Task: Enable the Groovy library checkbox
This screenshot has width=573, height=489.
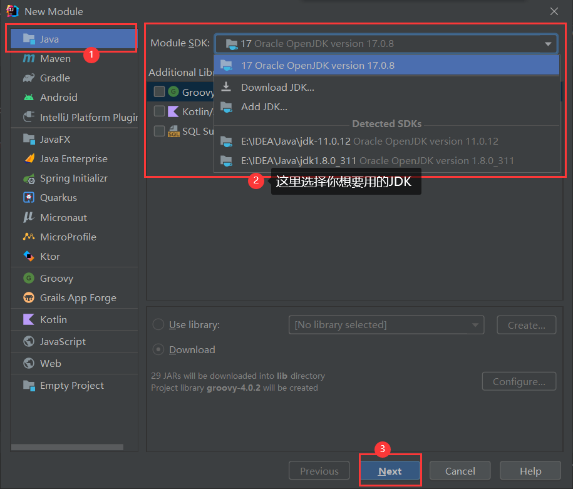Action: point(159,91)
